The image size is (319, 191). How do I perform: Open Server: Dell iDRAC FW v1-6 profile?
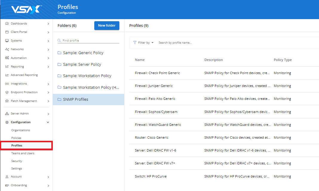(x=155, y=150)
